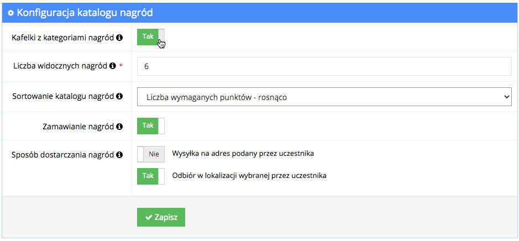
Task: Click info icon next to Sortowanie katalogu nagród
Action: [x=119, y=96]
